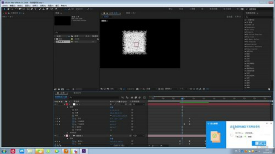Screen dimensions: 275x154
Task: Open the project panel's new folder icon
Action: coord(59,89)
